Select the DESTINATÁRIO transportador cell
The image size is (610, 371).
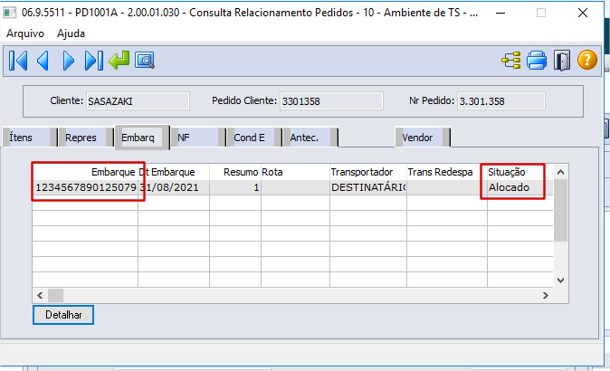pos(368,187)
